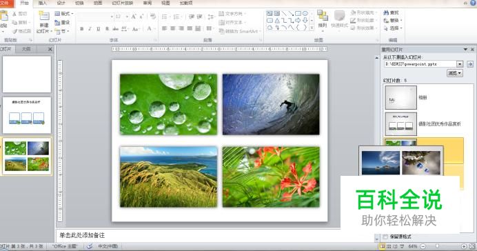Select the third slide thumbnail with four photos

click(x=27, y=156)
